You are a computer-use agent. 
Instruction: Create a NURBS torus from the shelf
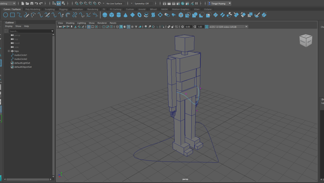coord(140,15)
